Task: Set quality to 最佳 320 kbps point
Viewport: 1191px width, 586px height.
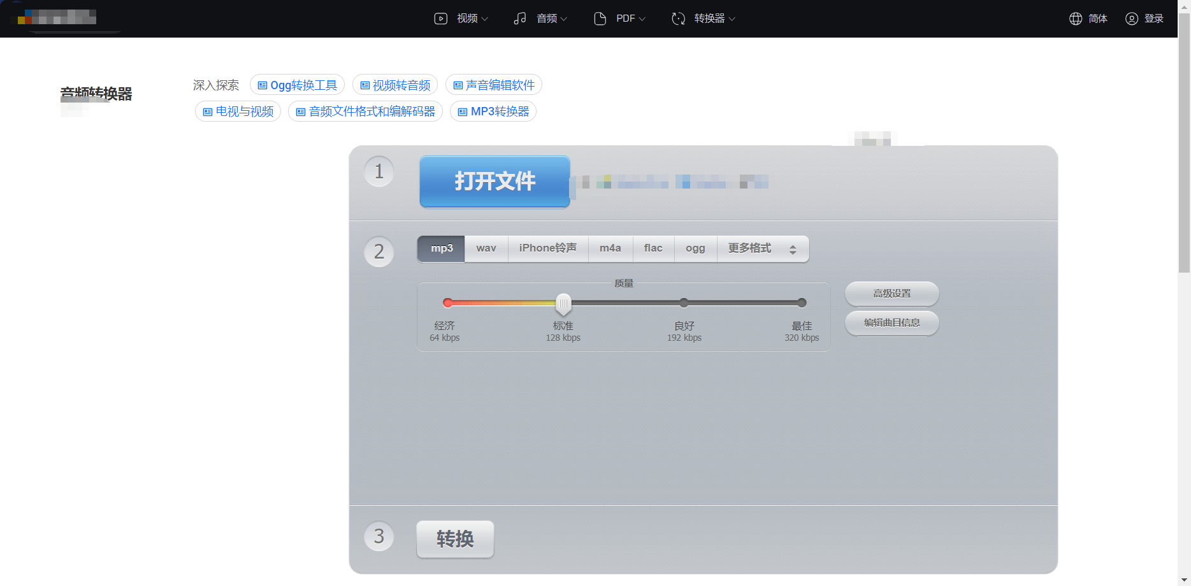Action: pyautogui.click(x=802, y=303)
